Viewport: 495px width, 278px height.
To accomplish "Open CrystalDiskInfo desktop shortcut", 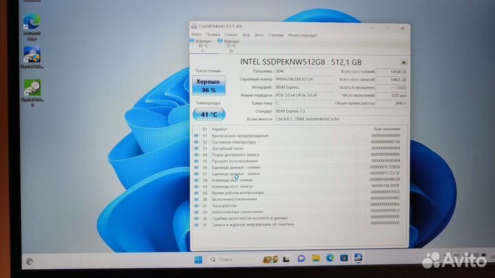I will point(32,58).
